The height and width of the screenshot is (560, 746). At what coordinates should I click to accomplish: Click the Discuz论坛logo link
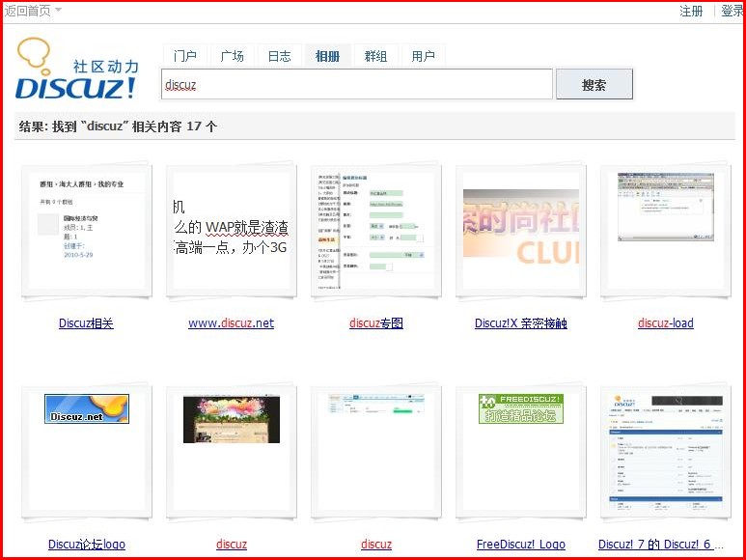click(87, 545)
